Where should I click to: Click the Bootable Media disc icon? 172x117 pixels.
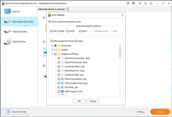8,112
